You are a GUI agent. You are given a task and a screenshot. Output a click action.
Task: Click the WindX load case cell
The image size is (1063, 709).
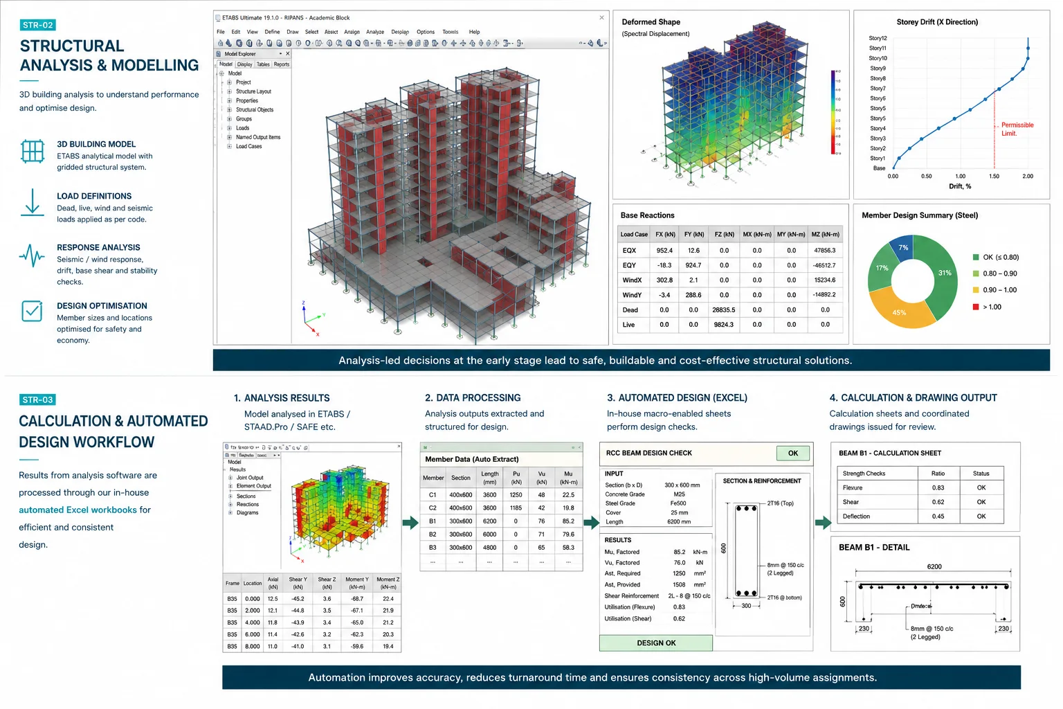click(632, 280)
